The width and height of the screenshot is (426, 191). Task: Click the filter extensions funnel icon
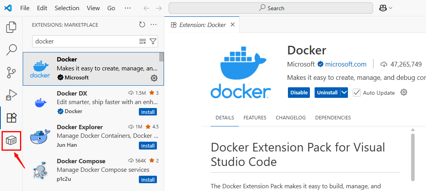pyautogui.click(x=153, y=41)
